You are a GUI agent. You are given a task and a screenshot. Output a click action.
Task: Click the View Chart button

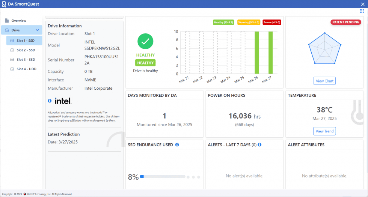(324, 81)
